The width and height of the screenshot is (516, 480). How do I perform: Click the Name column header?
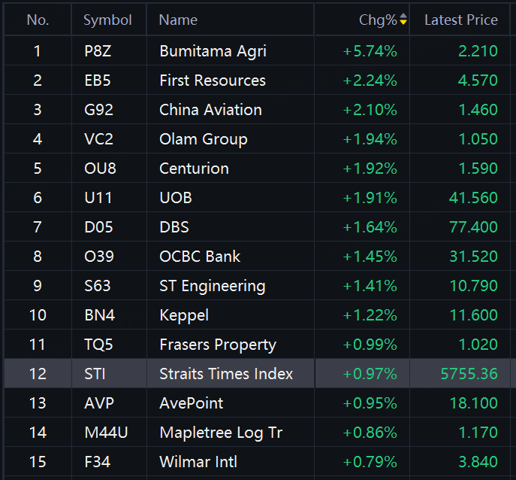(x=178, y=20)
